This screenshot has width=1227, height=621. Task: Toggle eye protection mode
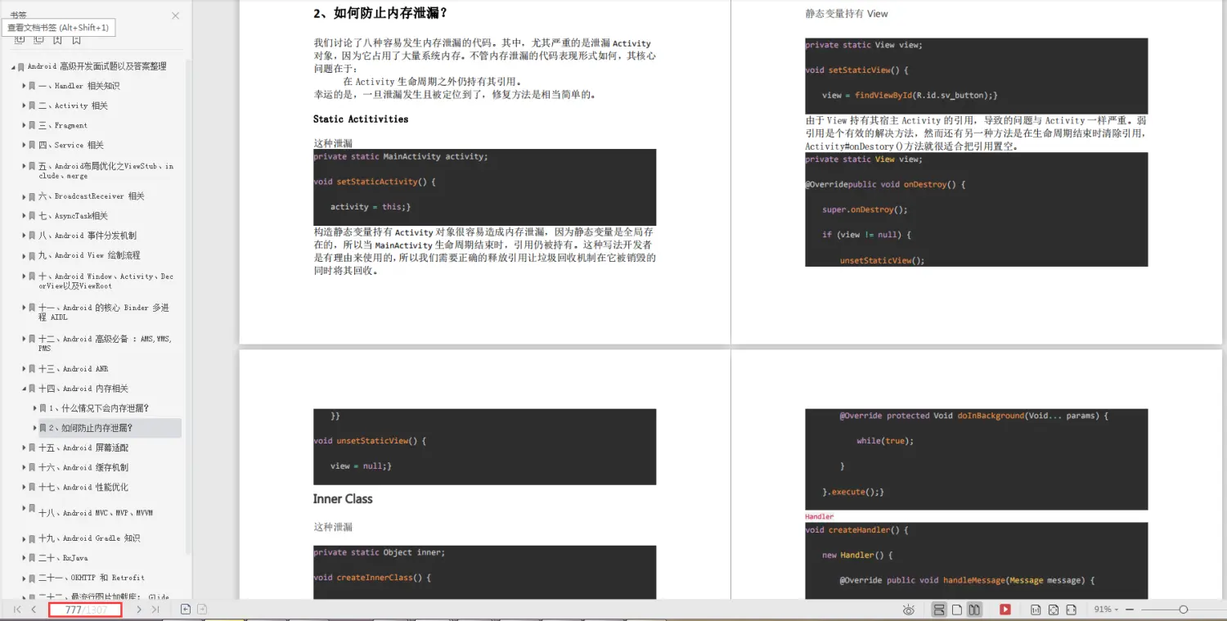pyautogui.click(x=908, y=610)
